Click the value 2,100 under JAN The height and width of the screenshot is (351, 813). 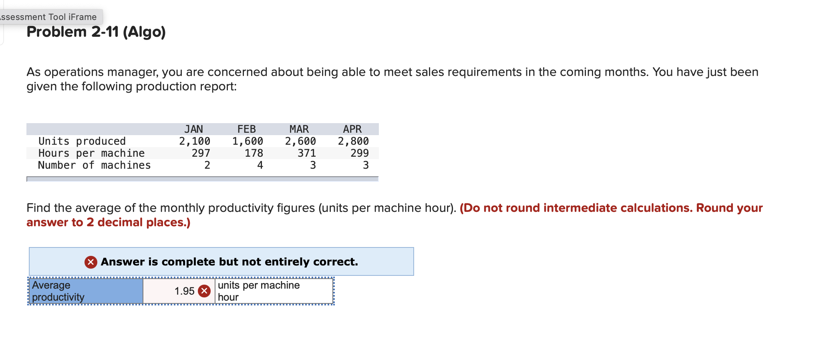click(x=194, y=141)
